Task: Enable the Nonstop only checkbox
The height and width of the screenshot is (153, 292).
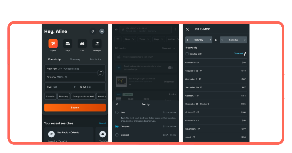Action: pos(187,54)
